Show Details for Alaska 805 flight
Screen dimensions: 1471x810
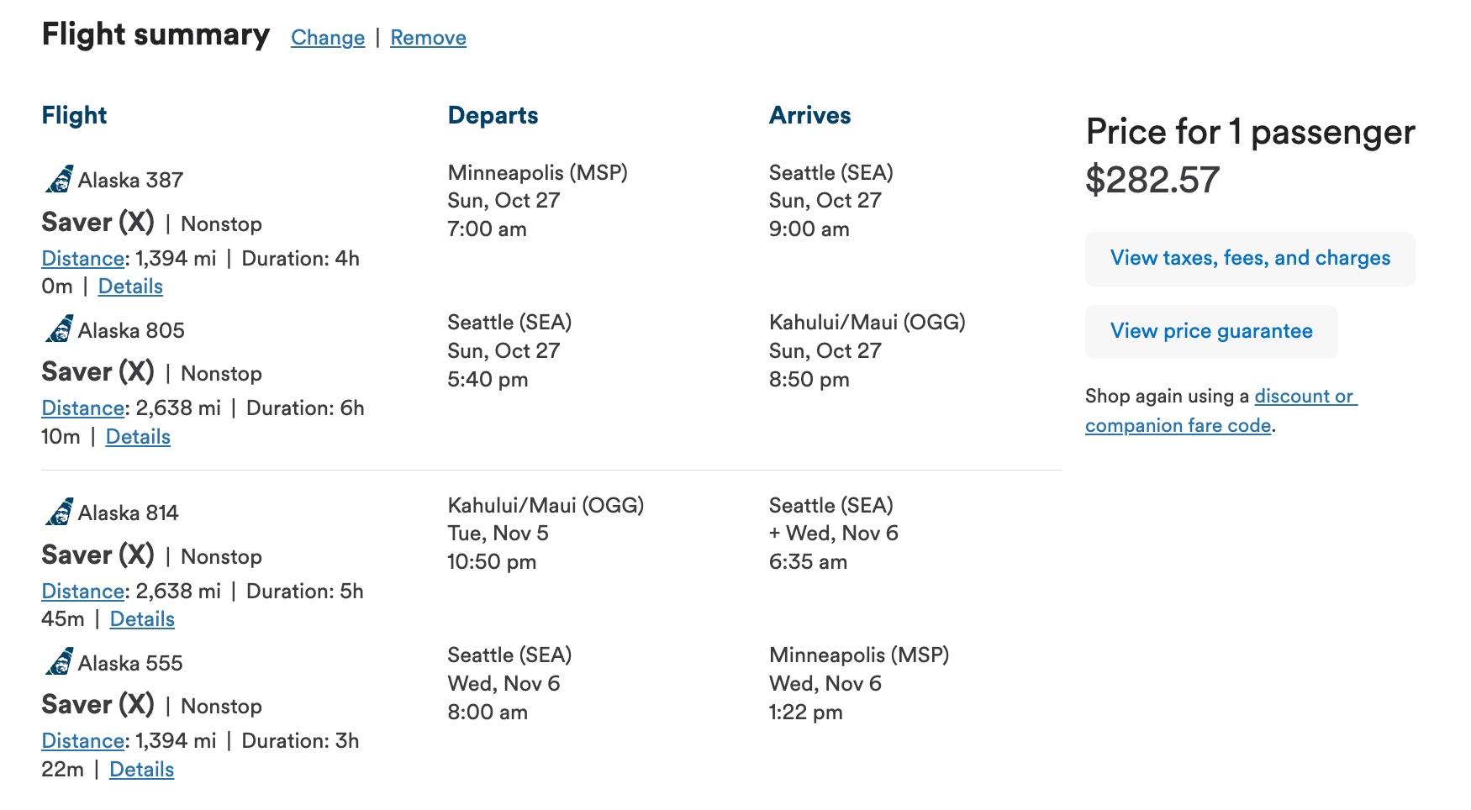(x=138, y=437)
